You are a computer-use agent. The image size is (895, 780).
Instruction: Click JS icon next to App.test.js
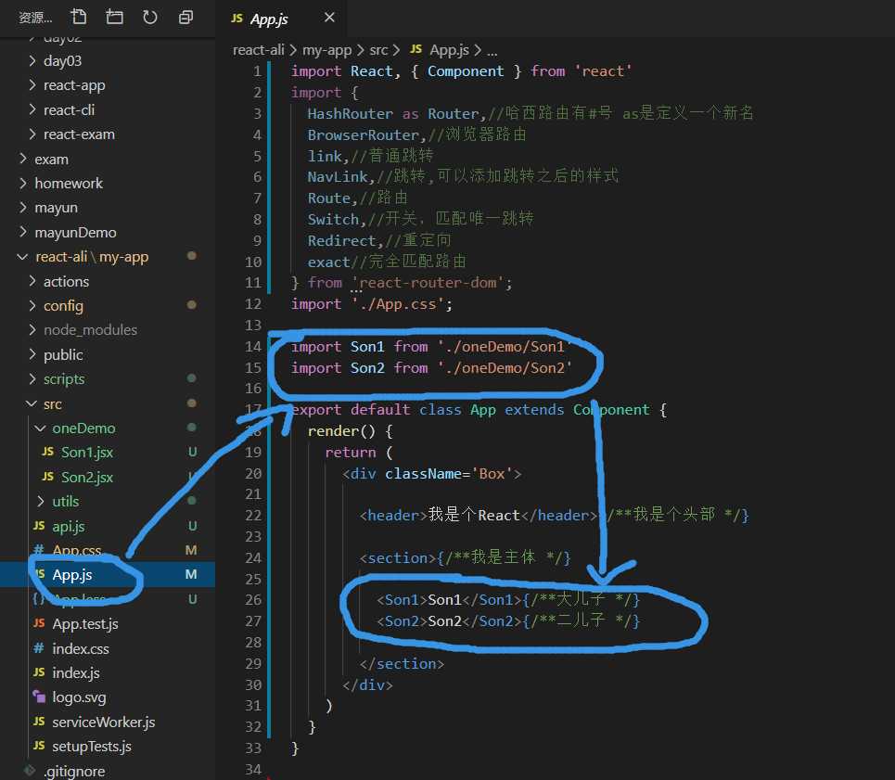[x=39, y=623]
